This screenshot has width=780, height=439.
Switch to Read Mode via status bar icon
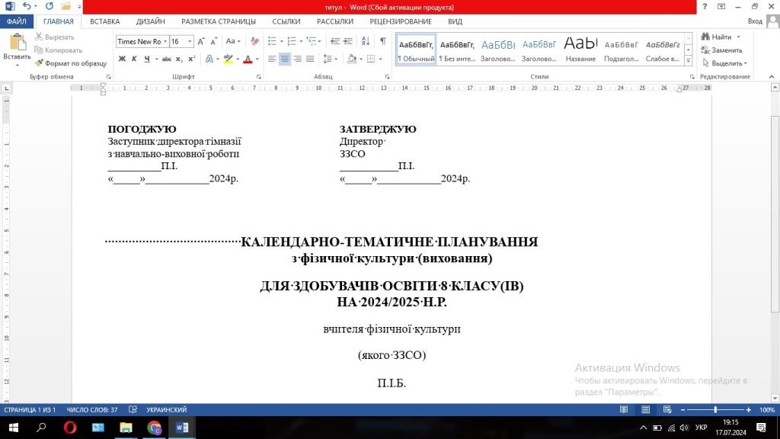[623, 410]
